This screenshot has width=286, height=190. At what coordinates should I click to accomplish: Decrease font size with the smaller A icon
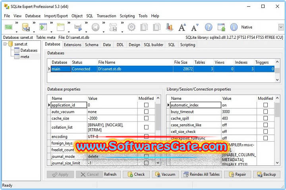point(195,27)
